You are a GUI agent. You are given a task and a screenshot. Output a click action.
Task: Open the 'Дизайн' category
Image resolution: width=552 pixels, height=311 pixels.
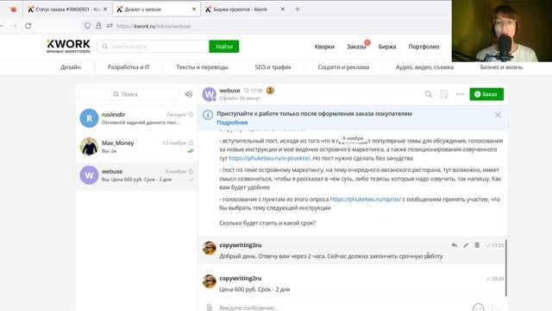click(71, 67)
